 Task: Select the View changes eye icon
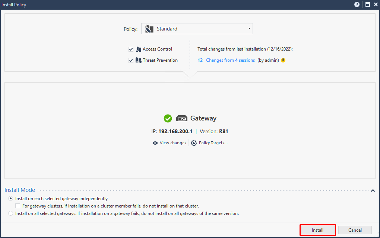click(155, 143)
